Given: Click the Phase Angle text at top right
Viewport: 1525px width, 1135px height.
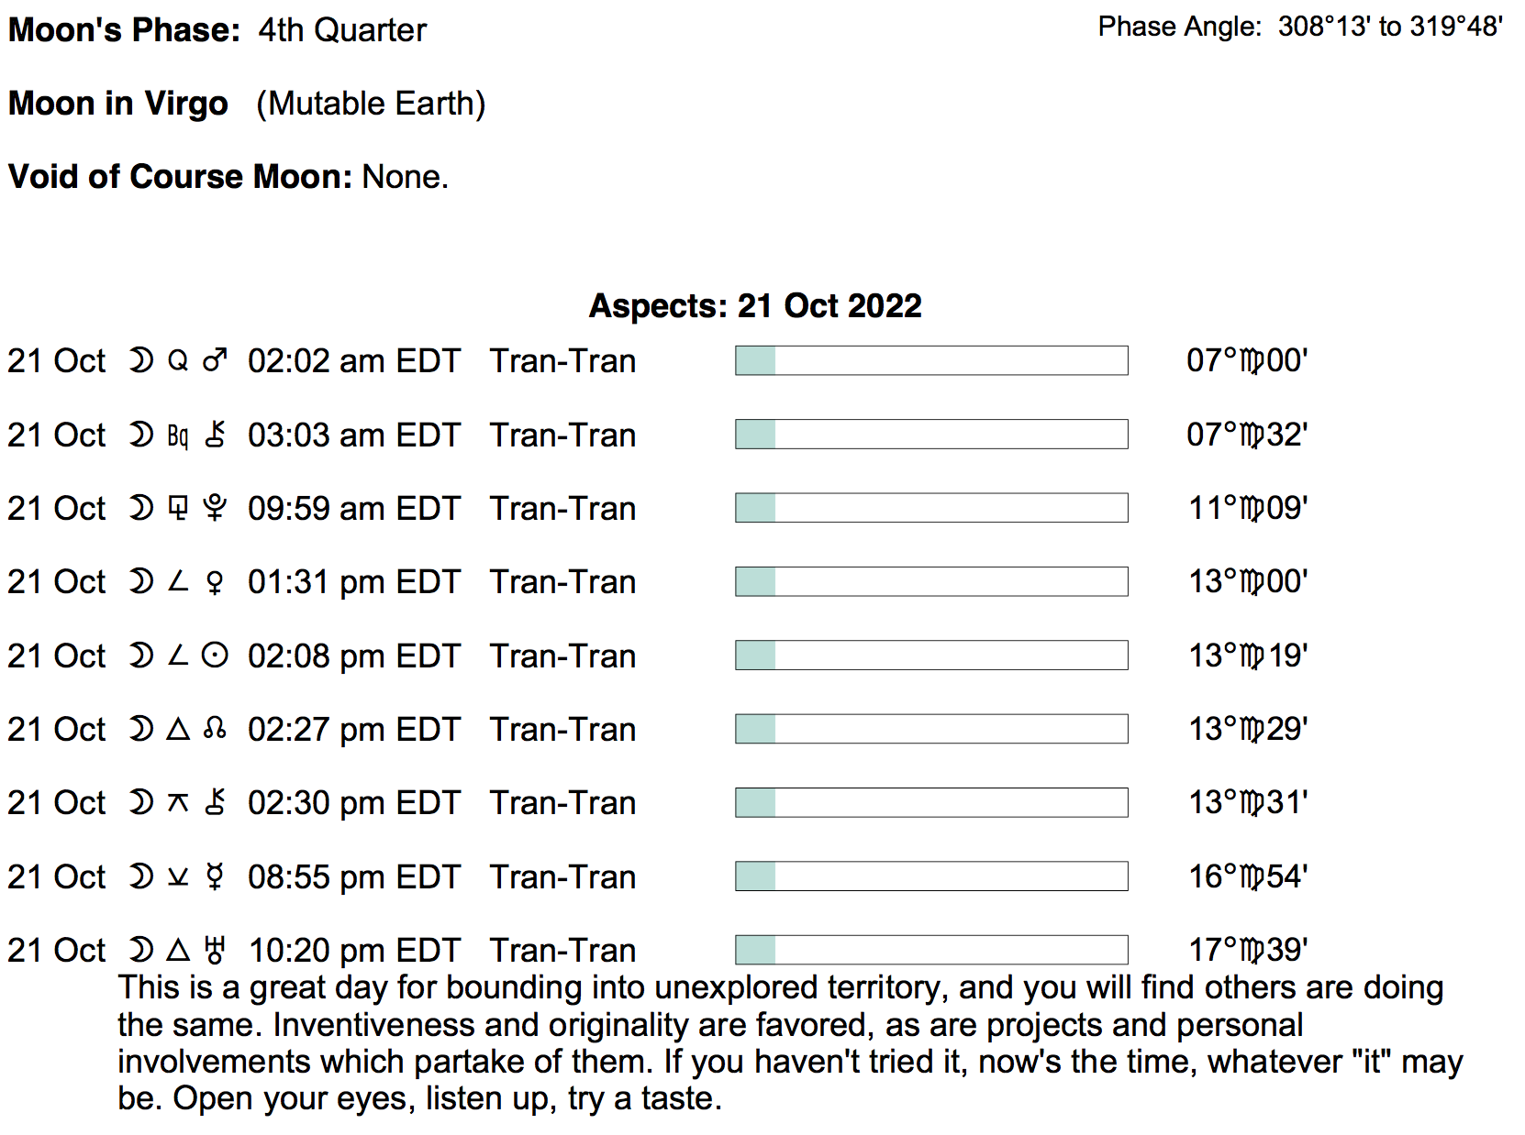Looking at the screenshot, I should tap(1299, 27).
